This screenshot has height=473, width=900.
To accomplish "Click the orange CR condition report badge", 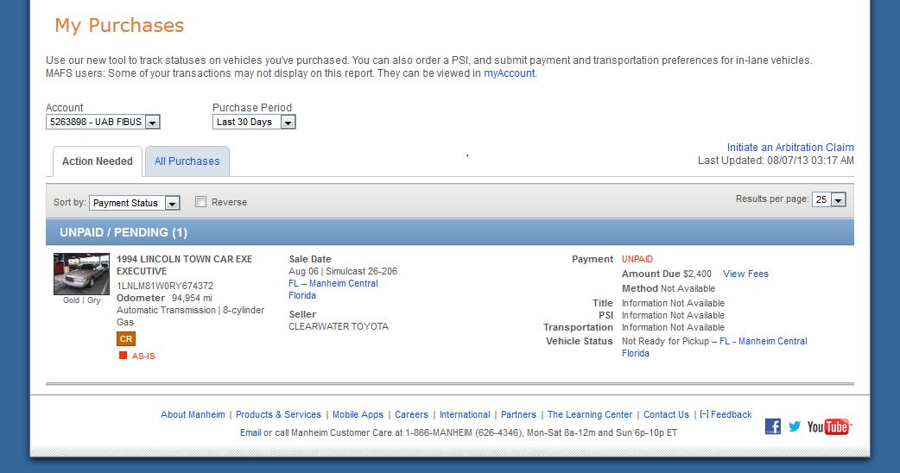I will click(x=126, y=338).
